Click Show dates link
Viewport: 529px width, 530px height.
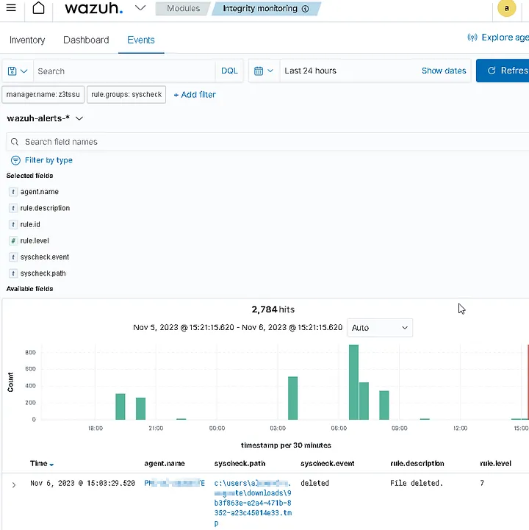coord(444,71)
